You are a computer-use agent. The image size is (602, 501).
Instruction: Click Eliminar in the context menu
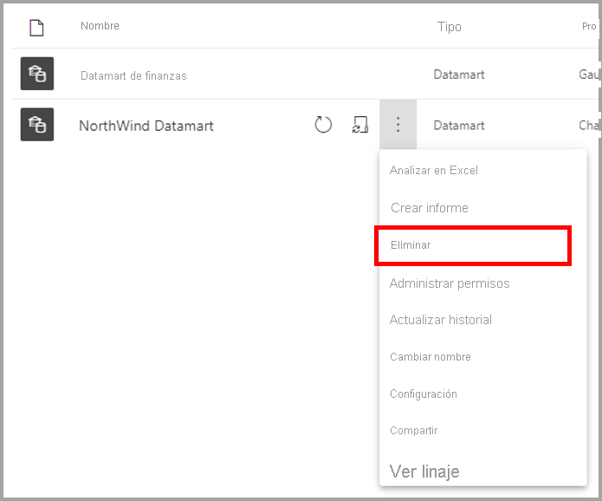411,245
